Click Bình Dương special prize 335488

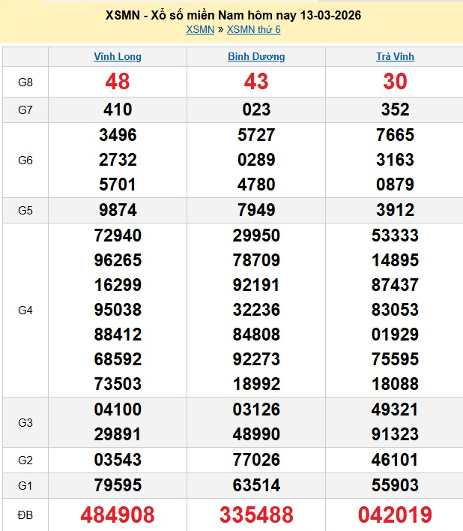pos(256,514)
